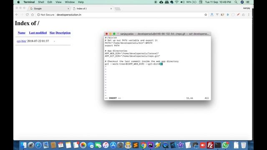Screen dimensions: 267x150
Task: Open the Apple menu
Action: 18,2
